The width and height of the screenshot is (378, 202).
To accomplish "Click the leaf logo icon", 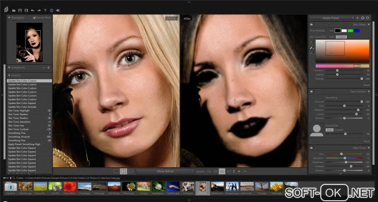I will point(6,9).
